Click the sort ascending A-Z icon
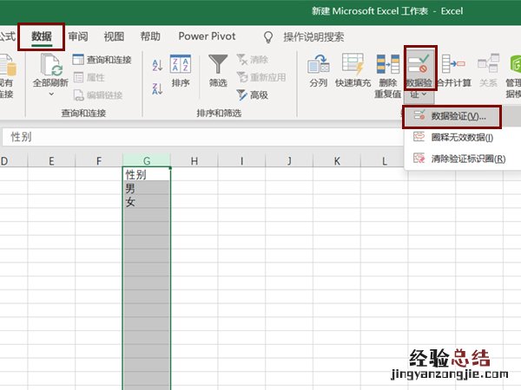The height and width of the screenshot is (390, 521). click(x=157, y=65)
